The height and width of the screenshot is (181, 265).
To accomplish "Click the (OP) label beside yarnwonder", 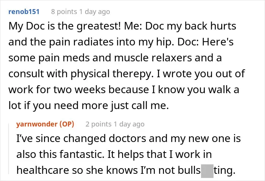I will 67,124.
